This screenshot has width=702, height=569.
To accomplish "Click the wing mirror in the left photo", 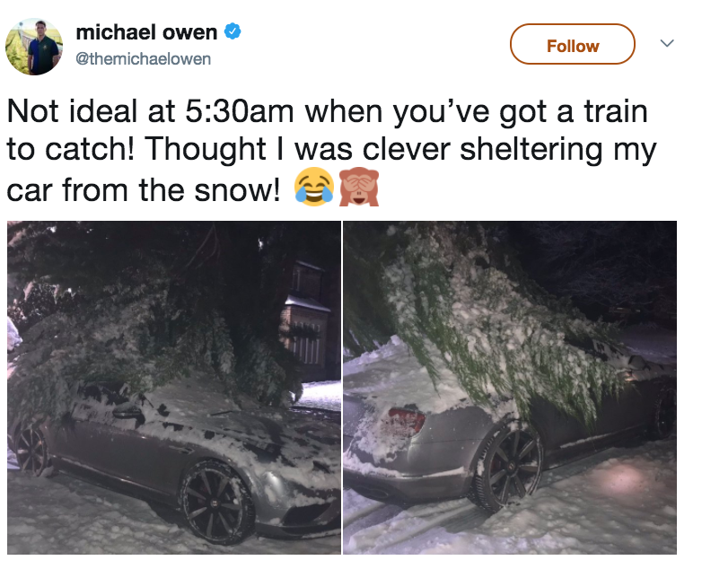I will (x=127, y=411).
